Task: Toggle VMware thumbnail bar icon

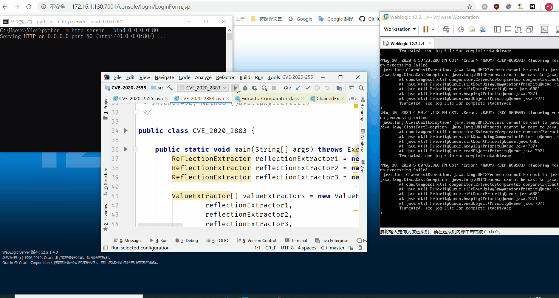Action: (508, 29)
